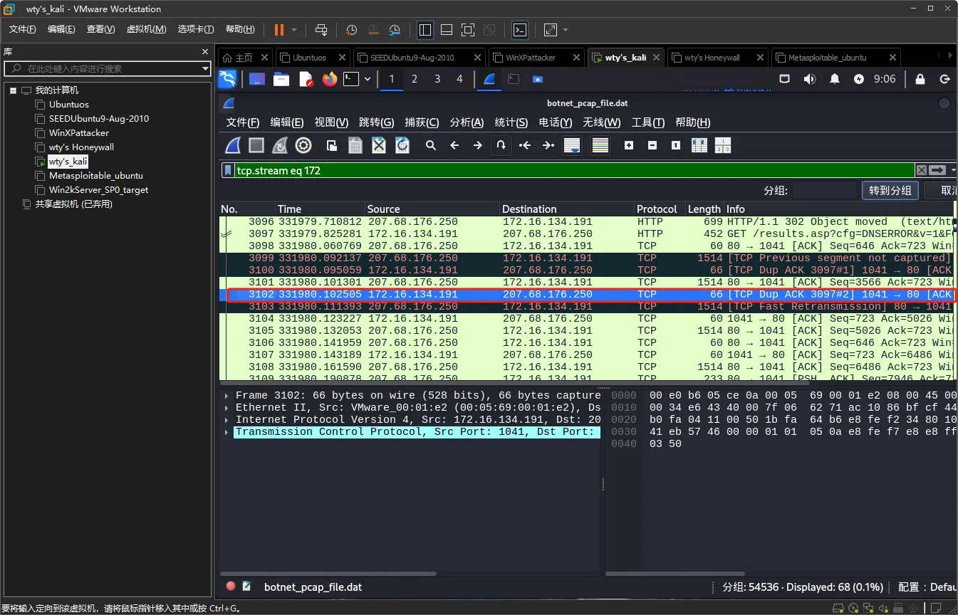958x615 pixels.
Task: Click resize columns icon in Wireshark toolbar
Action: (x=699, y=145)
